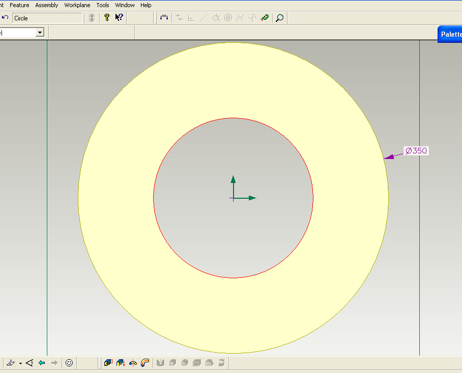Pick the diagonal line constraint icon
462x373 pixels.
tap(204, 18)
